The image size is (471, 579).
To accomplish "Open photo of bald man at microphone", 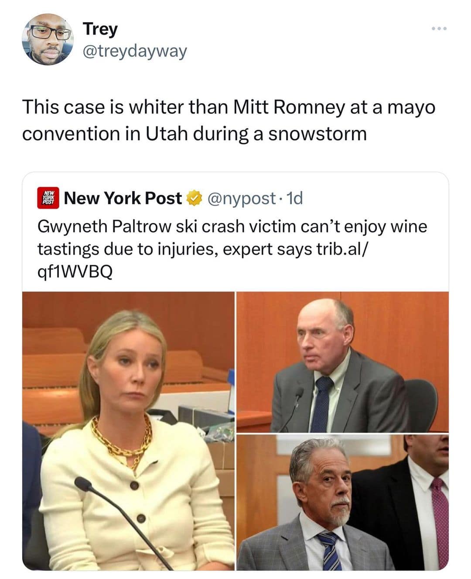I will pyautogui.click(x=343, y=362).
